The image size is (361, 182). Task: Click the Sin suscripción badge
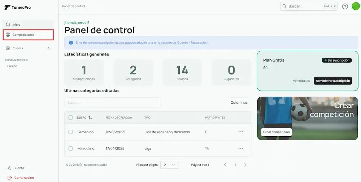(337, 60)
